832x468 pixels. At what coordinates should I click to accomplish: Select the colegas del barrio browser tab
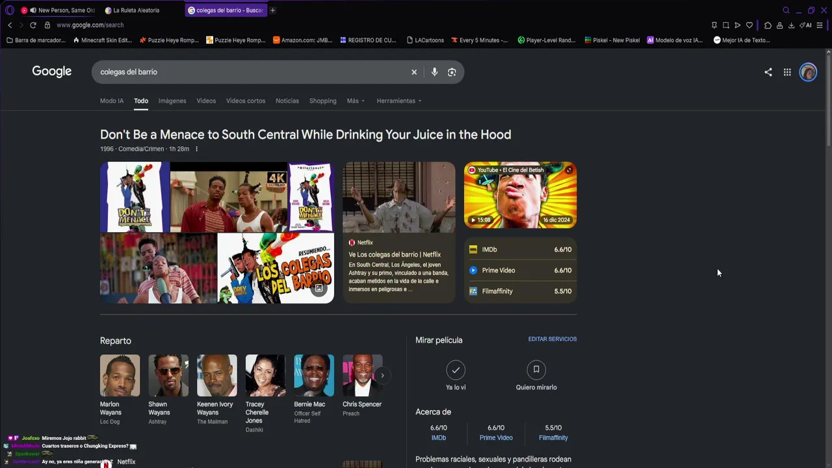[x=226, y=10]
